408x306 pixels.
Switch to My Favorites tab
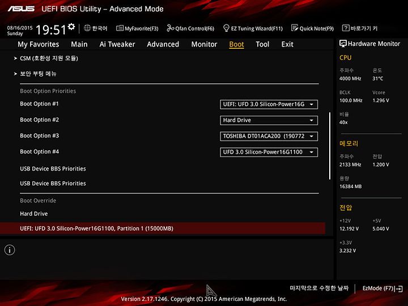click(39, 44)
